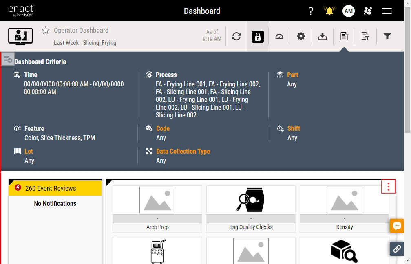This screenshot has width=411, height=264.
Task: Open the three-dot tile options menu
Action: click(388, 187)
